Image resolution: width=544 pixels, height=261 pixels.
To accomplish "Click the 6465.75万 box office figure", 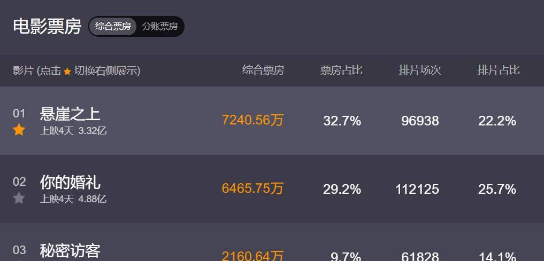I will (252, 188).
